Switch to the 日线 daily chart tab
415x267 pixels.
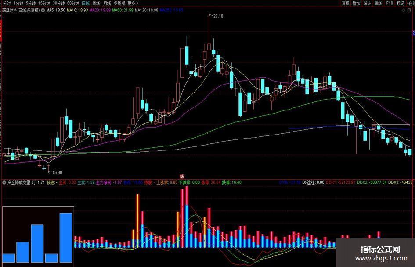[x=86, y=3]
